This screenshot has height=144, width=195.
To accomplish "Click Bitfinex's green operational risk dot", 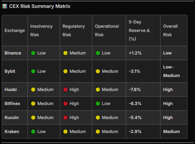I will click(x=98, y=104).
